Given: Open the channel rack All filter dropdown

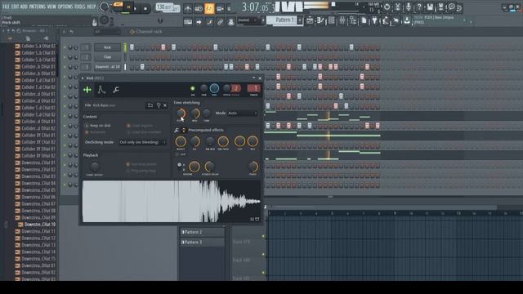Looking at the screenshot, I should click(x=106, y=32).
